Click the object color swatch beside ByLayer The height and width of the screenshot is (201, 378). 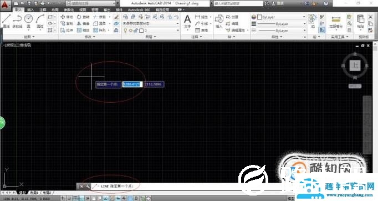coord(259,17)
